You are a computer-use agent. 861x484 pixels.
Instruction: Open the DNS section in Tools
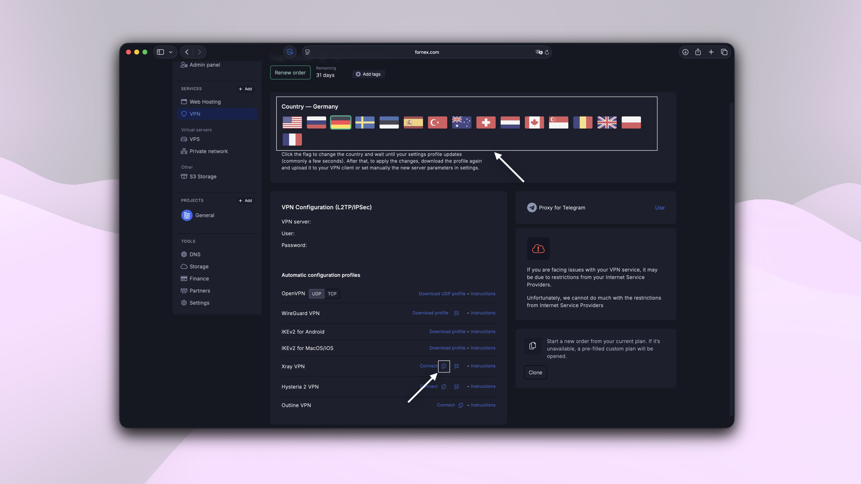click(x=195, y=254)
